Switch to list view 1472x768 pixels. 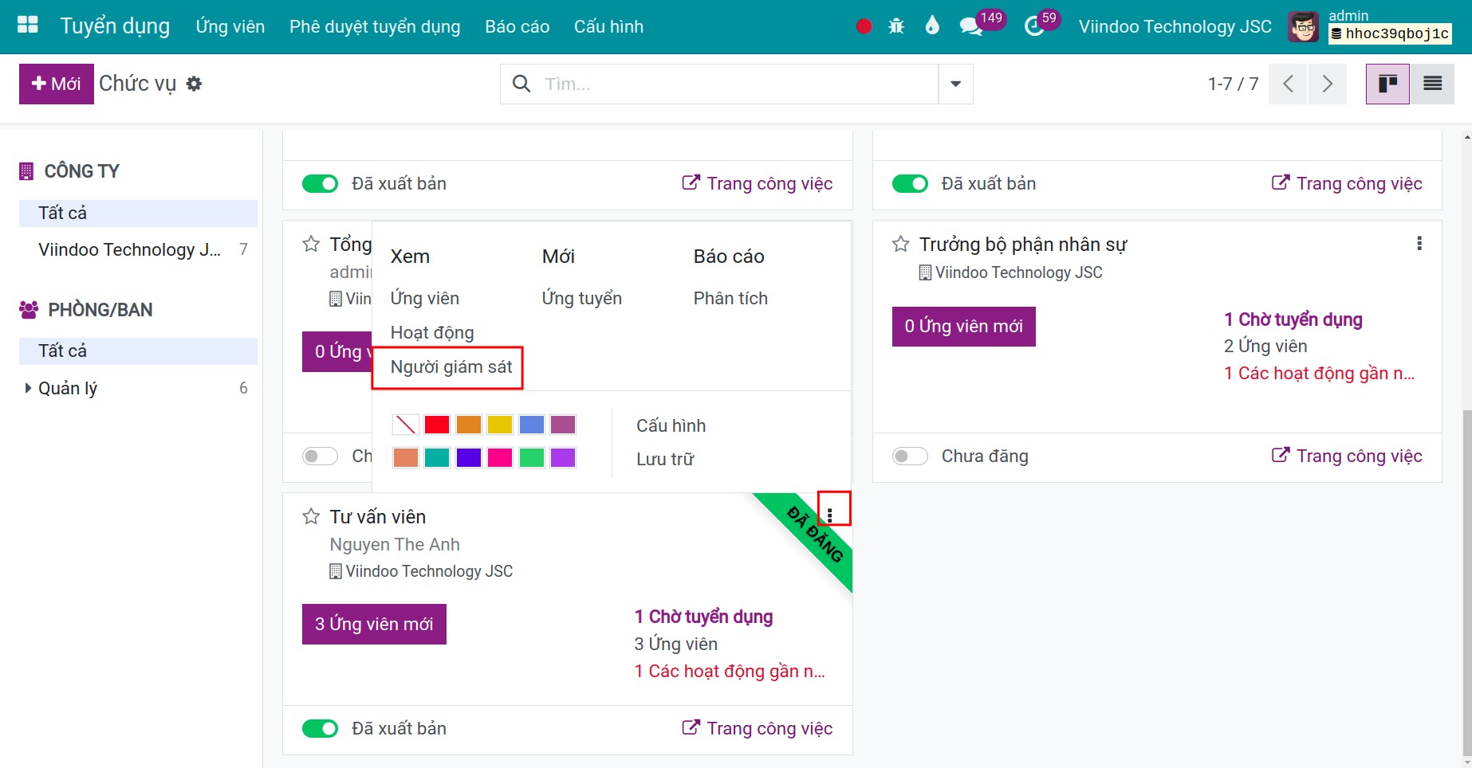click(x=1432, y=84)
